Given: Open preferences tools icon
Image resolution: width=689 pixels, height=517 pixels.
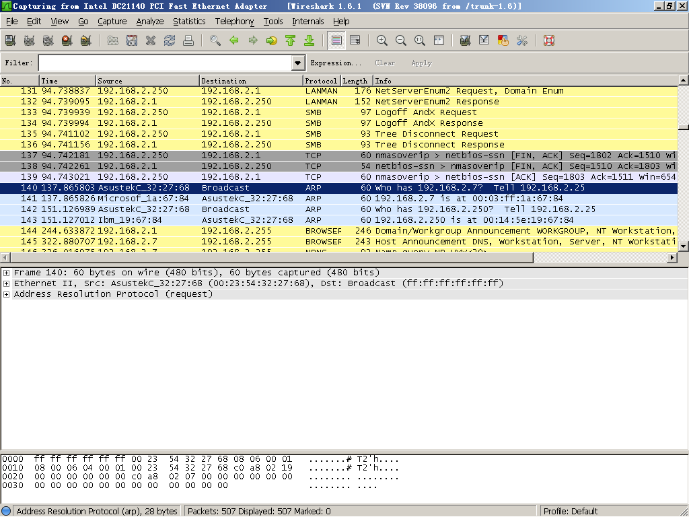Looking at the screenshot, I should tap(522, 41).
